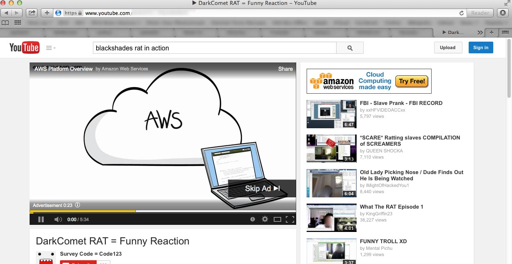Click Safari's share button
The height and width of the screenshot is (264, 512).
[32, 13]
